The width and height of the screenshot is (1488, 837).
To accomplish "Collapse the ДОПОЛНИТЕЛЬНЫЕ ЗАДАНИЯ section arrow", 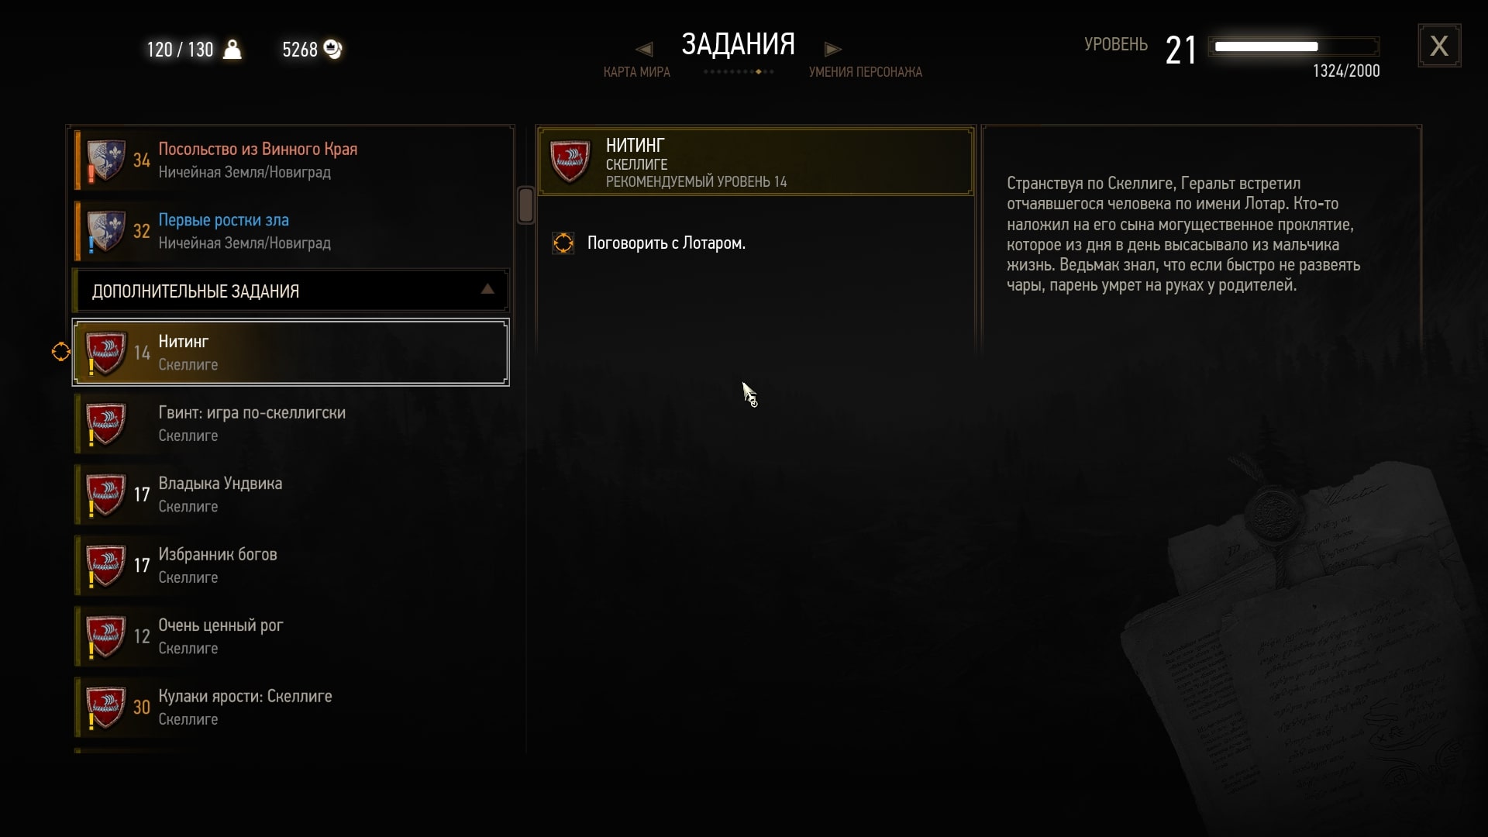I will 487,289.
